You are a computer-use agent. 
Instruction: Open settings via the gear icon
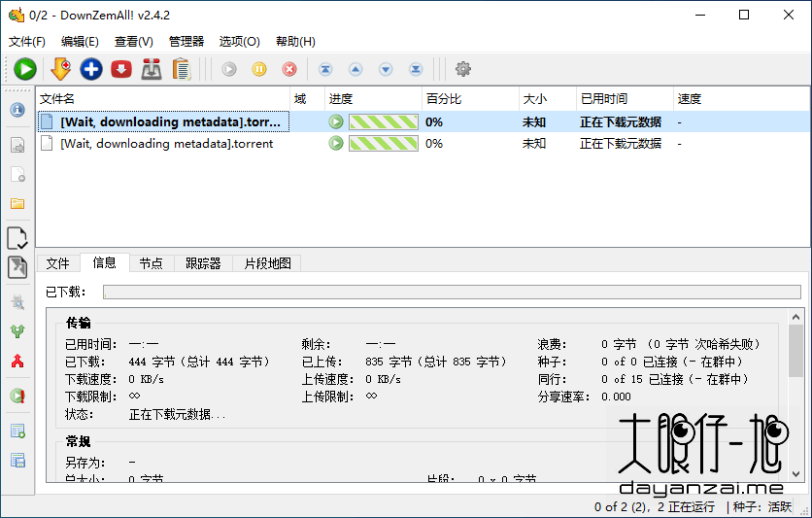point(463,69)
